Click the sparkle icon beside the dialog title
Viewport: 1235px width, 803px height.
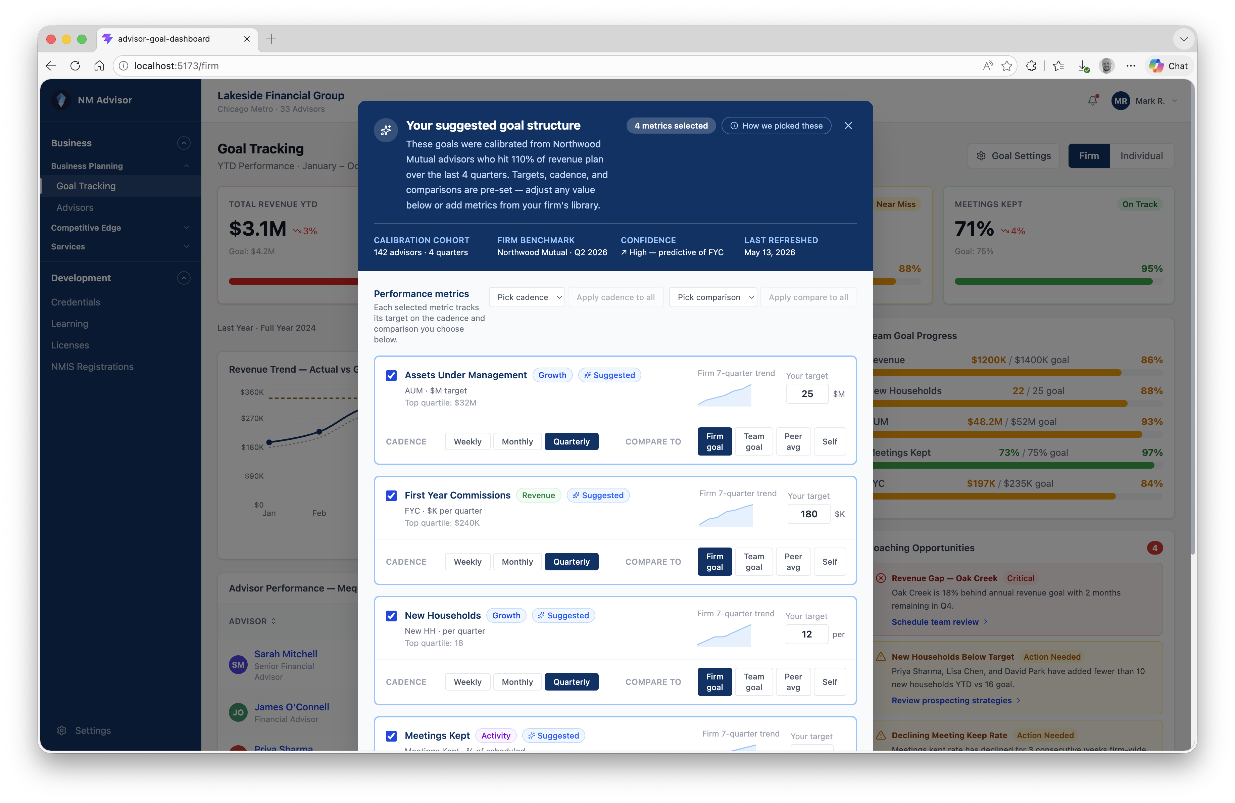(x=386, y=130)
